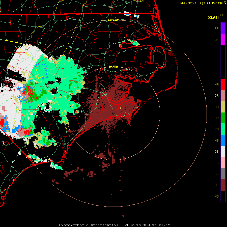This screenshot has width=227, height=227.
Task: Pick the light green RA legend swatch
Action: coord(223,129)
